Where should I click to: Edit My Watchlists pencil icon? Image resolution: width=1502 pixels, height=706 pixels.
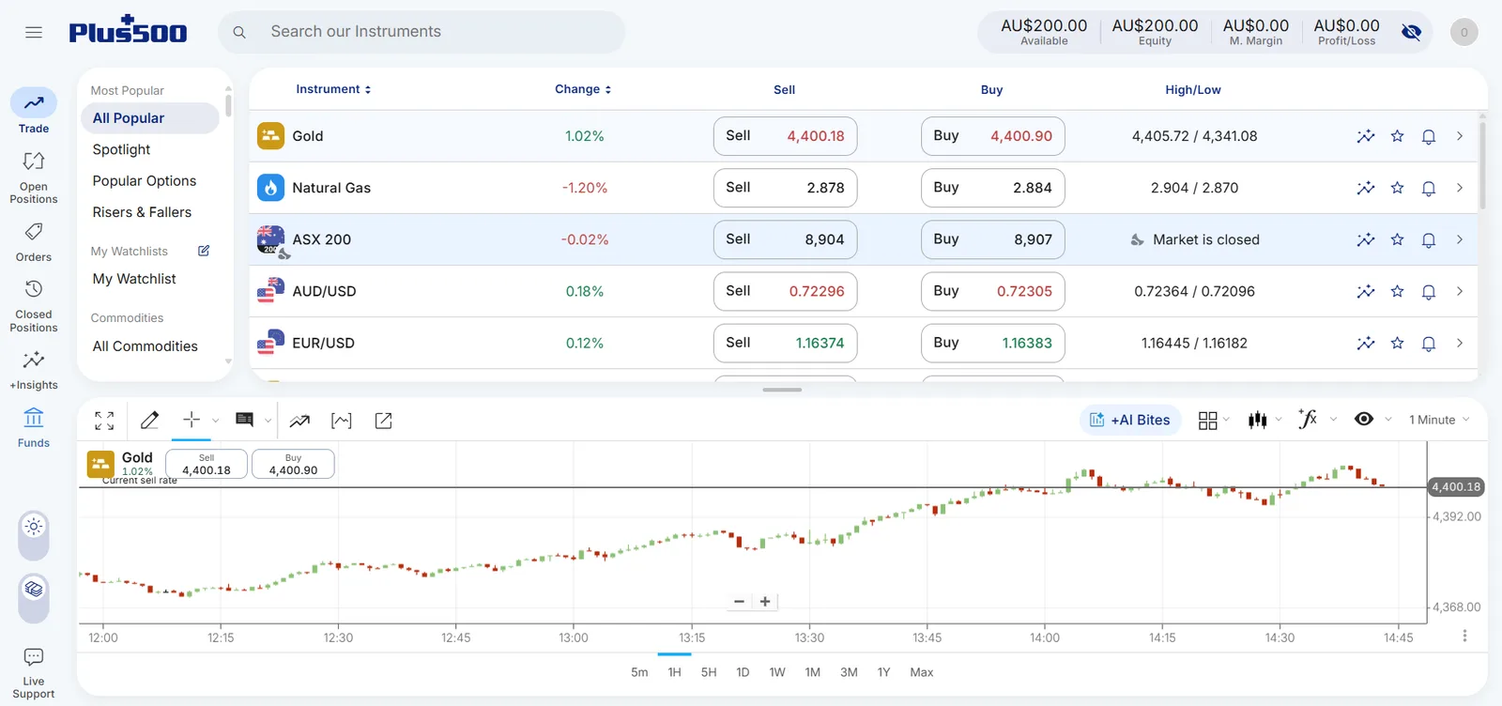pos(204,251)
